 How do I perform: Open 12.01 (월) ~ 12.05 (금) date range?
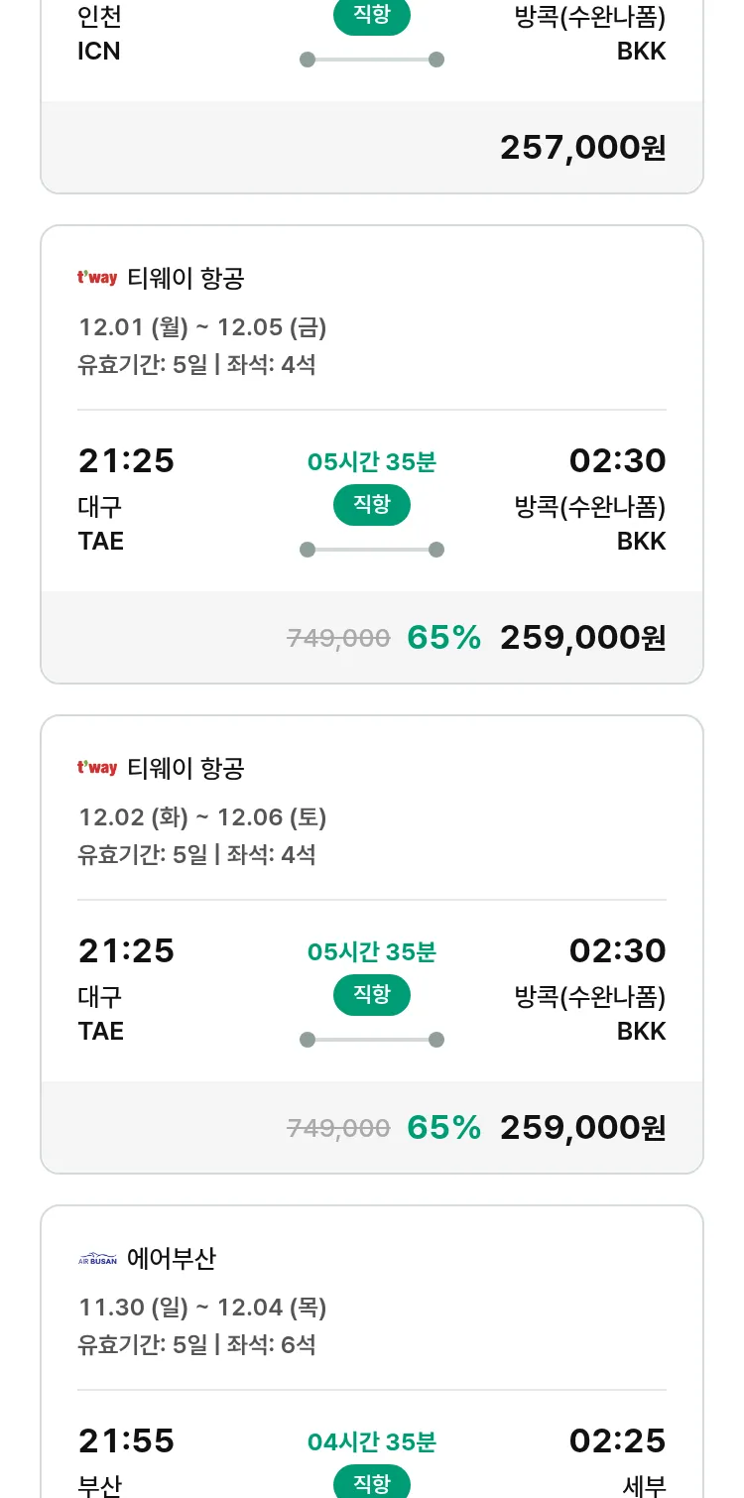[202, 327]
